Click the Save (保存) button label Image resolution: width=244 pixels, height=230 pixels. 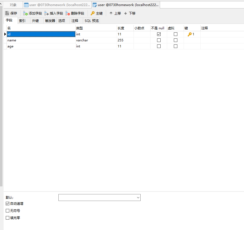tap(14, 13)
